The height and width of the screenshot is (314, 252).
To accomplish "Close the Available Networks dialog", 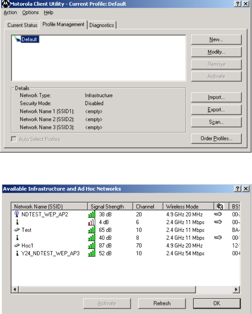I will pos(246,189).
